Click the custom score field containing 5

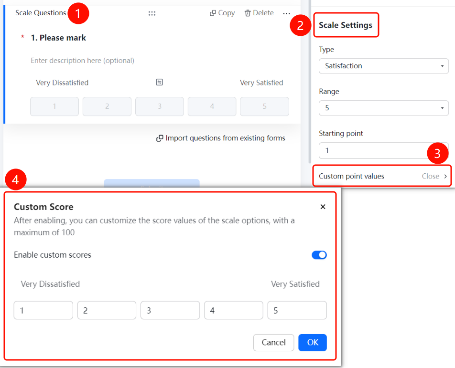[297, 310]
